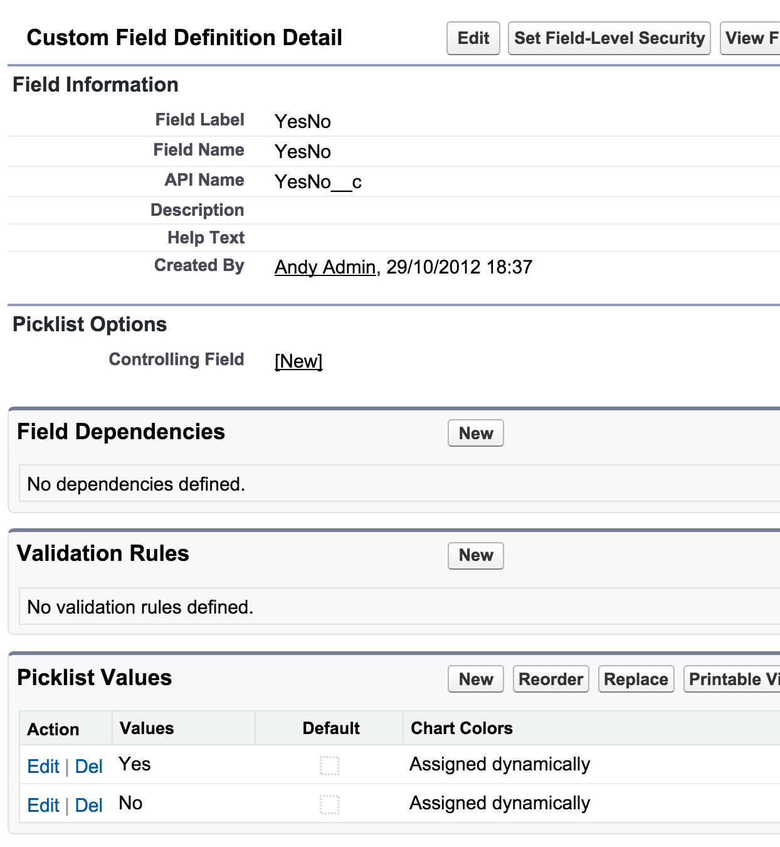
Task: Click the [New] controlling field link
Action: 298,361
